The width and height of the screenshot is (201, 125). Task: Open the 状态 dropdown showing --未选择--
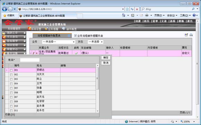(96, 42)
